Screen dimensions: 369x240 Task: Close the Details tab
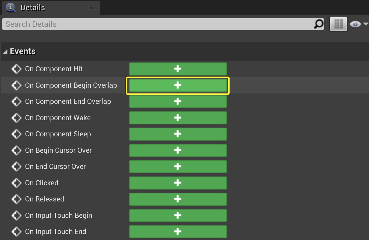click(91, 8)
